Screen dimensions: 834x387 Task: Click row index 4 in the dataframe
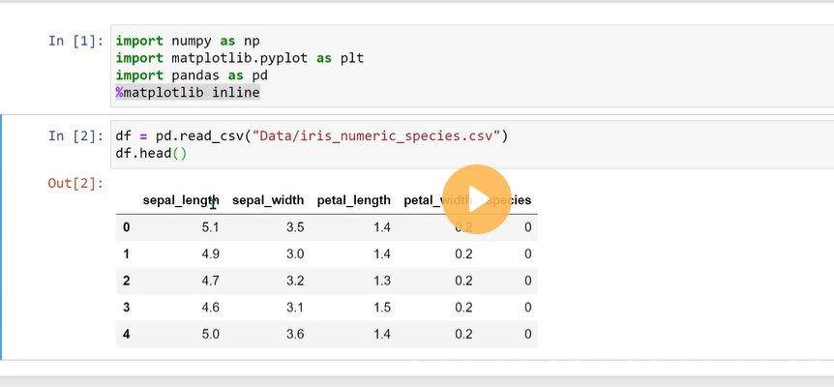[x=126, y=335]
